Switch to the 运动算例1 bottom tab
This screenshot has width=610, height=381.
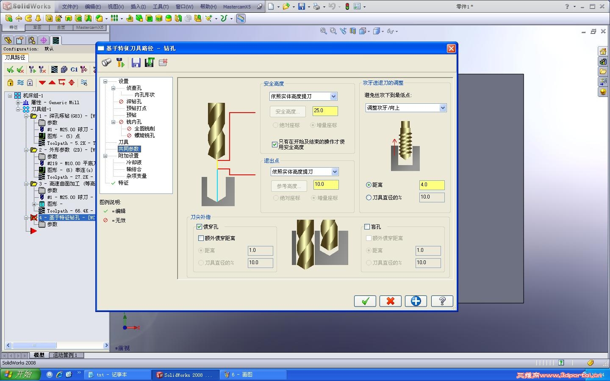tap(66, 355)
